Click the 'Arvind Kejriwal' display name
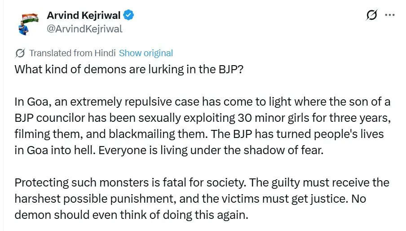The image size is (406, 231). pyautogui.click(x=84, y=15)
